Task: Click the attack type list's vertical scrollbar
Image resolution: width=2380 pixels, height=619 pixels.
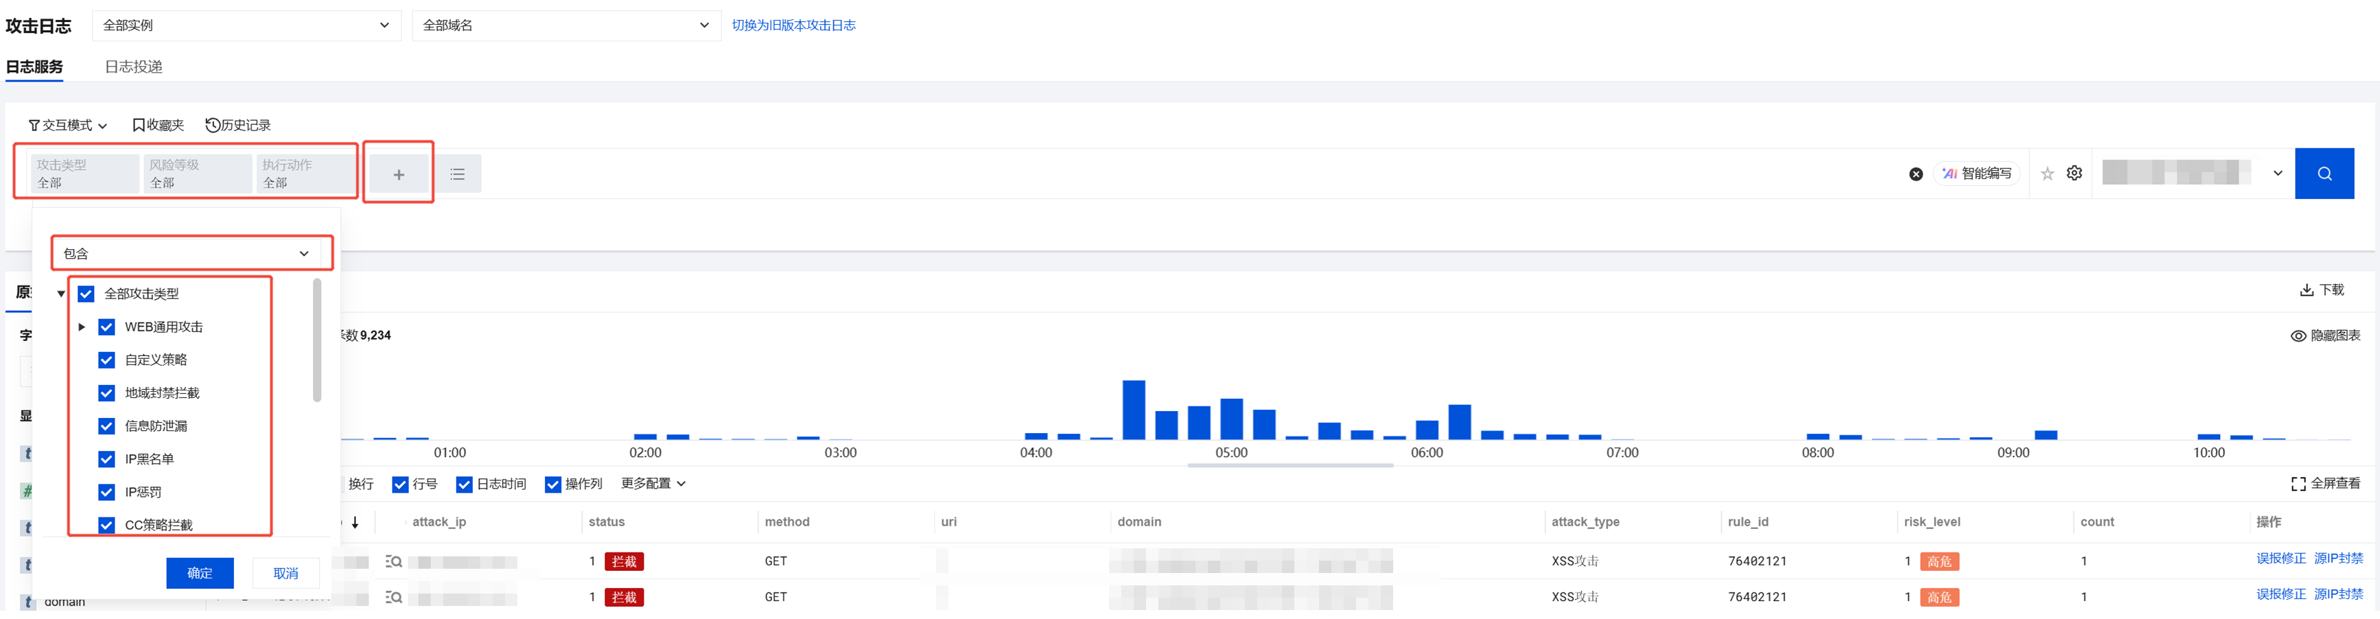Action: pos(317,341)
